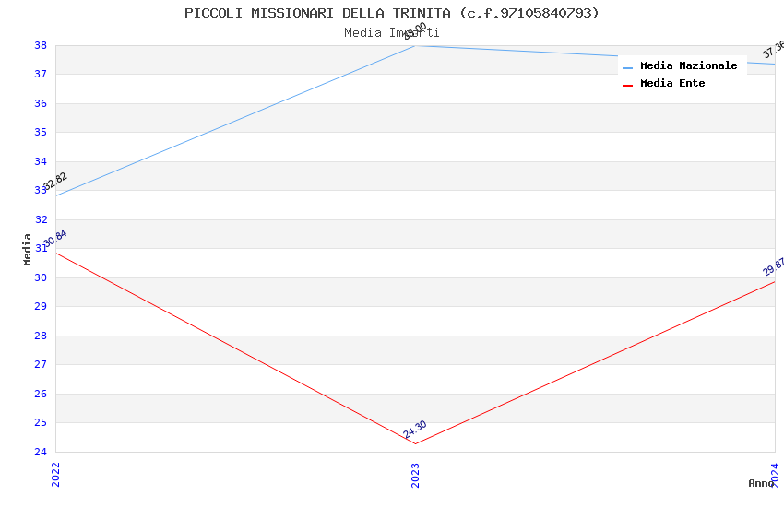Click the blue Media Nazionale legend swatch
Image resolution: width=784 pixels, height=507 pixels.
click(x=627, y=68)
